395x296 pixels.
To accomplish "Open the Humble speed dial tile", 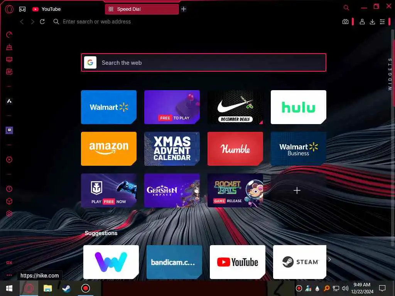I will [235, 149].
